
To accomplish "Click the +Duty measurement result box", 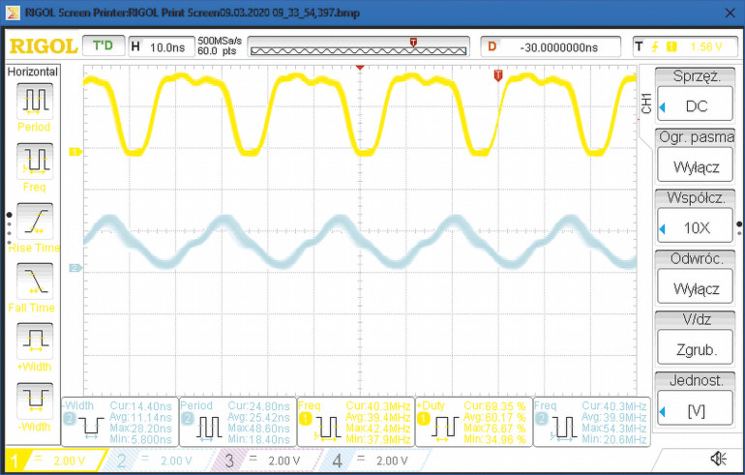I will [x=475, y=421].
